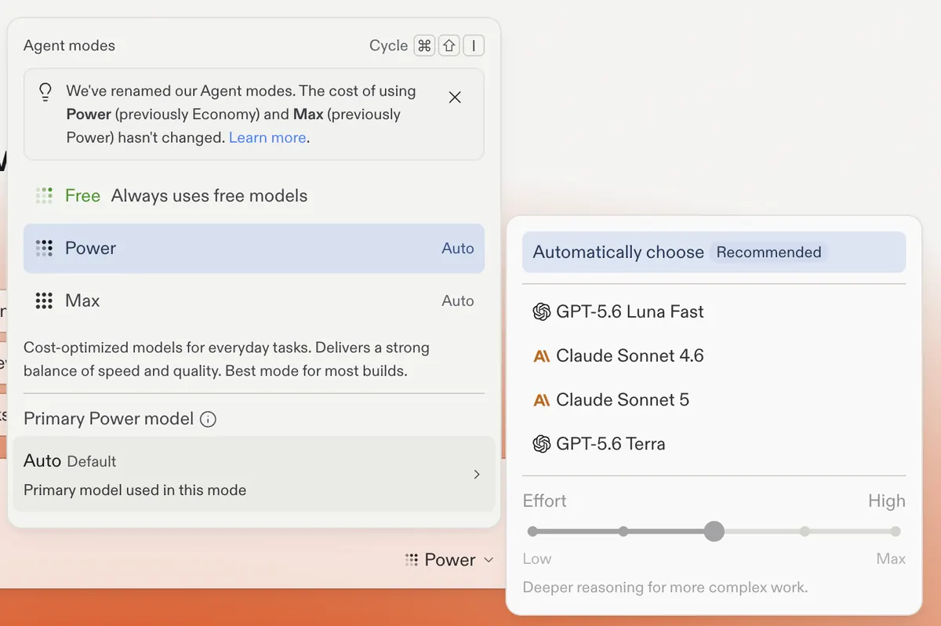The height and width of the screenshot is (626, 941).
Task: Select Claude Sonnet 5 model
Action: [714, 399]
